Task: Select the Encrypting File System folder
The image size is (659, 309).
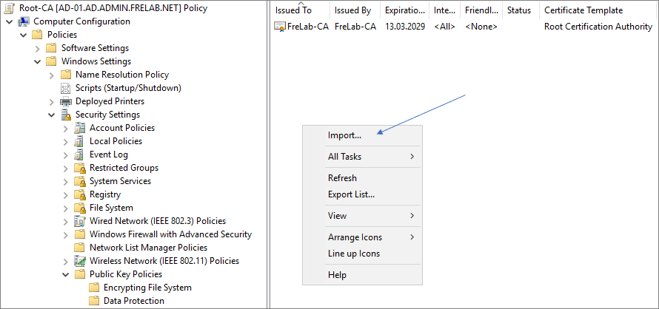Action: pyautogui.click(x=147, y=288)
